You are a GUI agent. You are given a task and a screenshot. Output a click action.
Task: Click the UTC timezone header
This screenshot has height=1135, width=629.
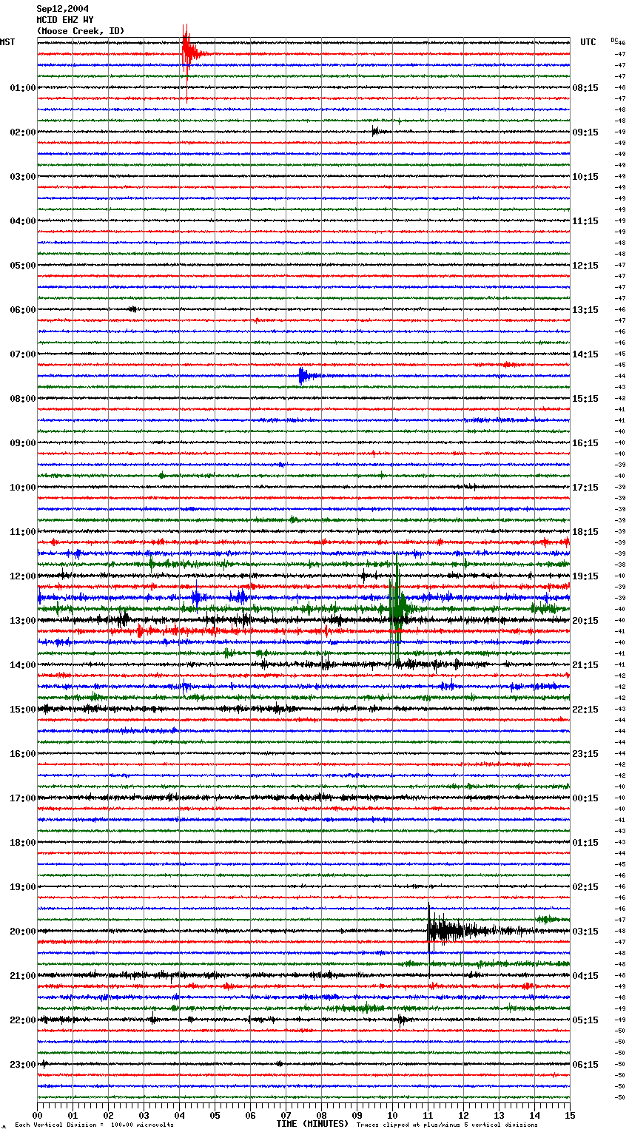pos(588,42)
